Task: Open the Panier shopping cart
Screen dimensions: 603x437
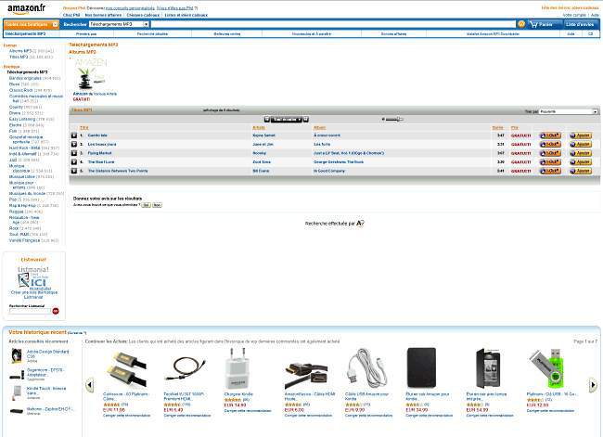Action: pyautogui.click(x=544, y=24)
